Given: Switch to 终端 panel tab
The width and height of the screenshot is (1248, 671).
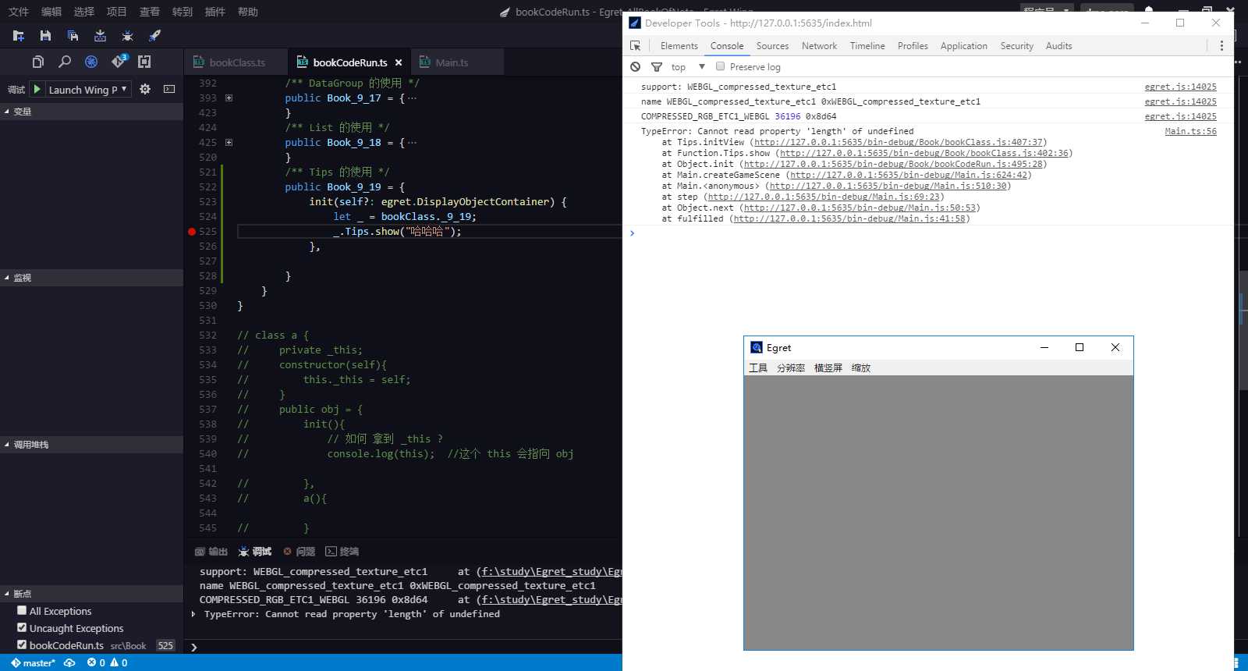Looking at the screenshot, I should click(x=342, y=552).
